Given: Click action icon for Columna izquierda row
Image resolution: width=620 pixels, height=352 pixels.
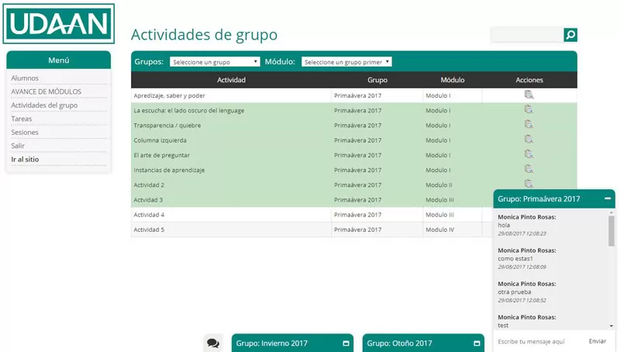Looking at the screenshot, I should (529, 140).
